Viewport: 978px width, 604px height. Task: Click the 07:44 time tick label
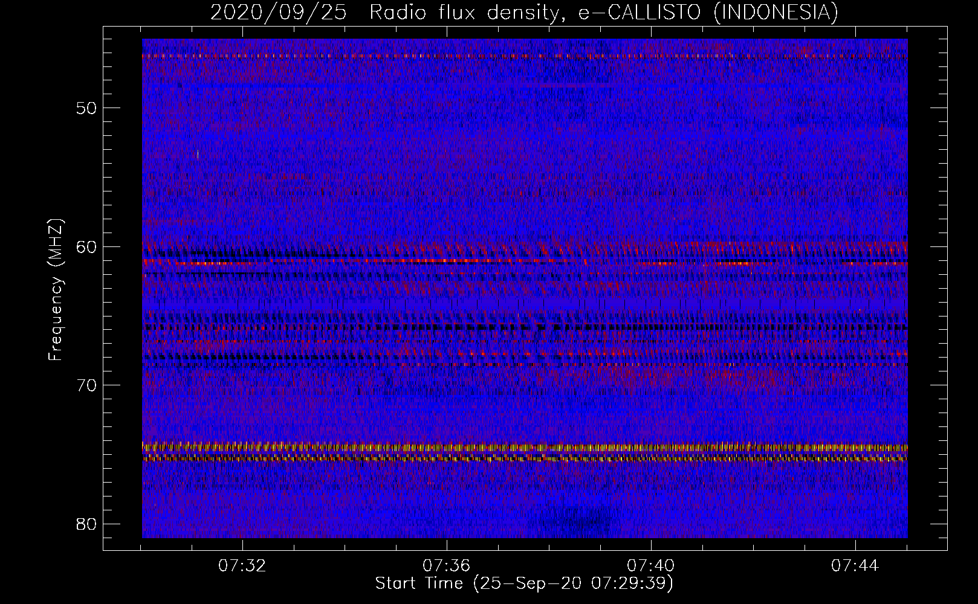855,566
